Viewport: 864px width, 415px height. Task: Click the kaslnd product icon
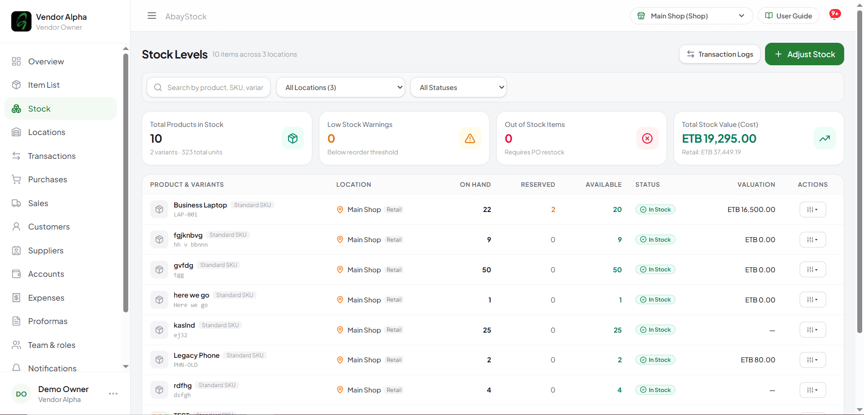159,330
